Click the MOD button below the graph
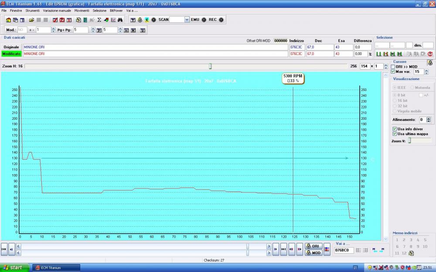Screen dimensions: 436x272 313,252
